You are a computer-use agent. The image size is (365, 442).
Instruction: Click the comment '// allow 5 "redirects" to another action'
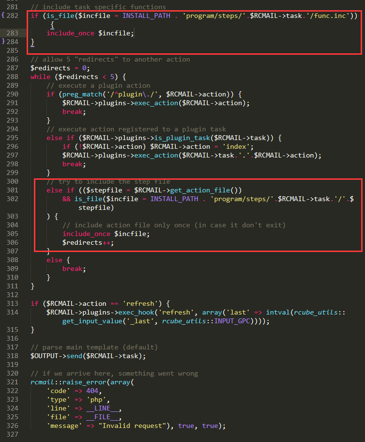(x=110, y=59)
